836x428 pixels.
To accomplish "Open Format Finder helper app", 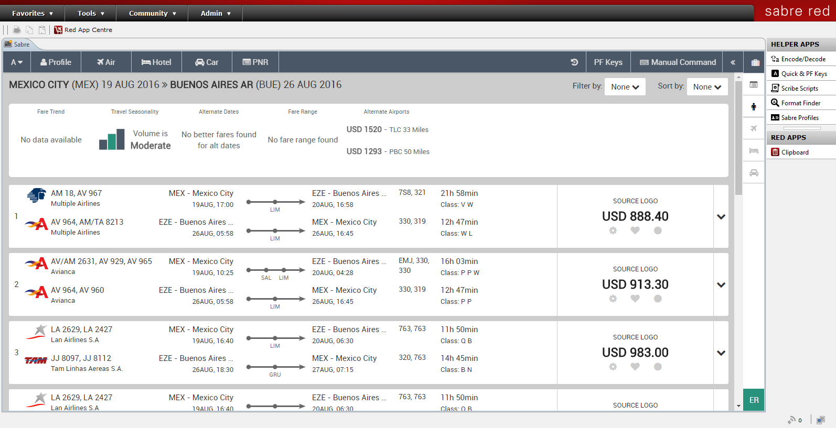I will [801, 103].
